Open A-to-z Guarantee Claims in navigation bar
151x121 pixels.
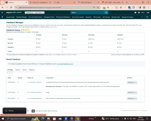coord(35,17)
